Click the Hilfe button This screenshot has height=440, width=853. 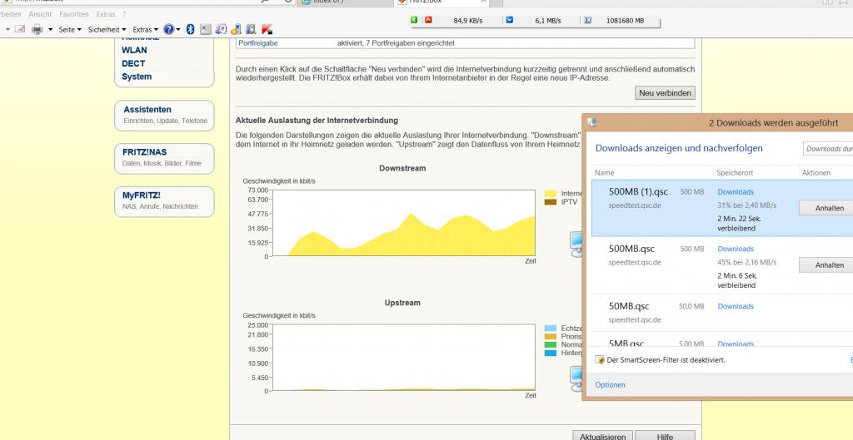[665, 436]
